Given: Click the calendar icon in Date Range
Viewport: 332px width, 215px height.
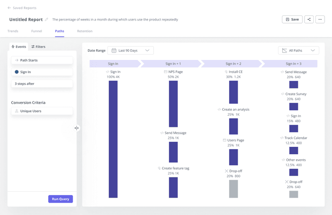Looking at the screenshot, I should [x=114, y=50].
